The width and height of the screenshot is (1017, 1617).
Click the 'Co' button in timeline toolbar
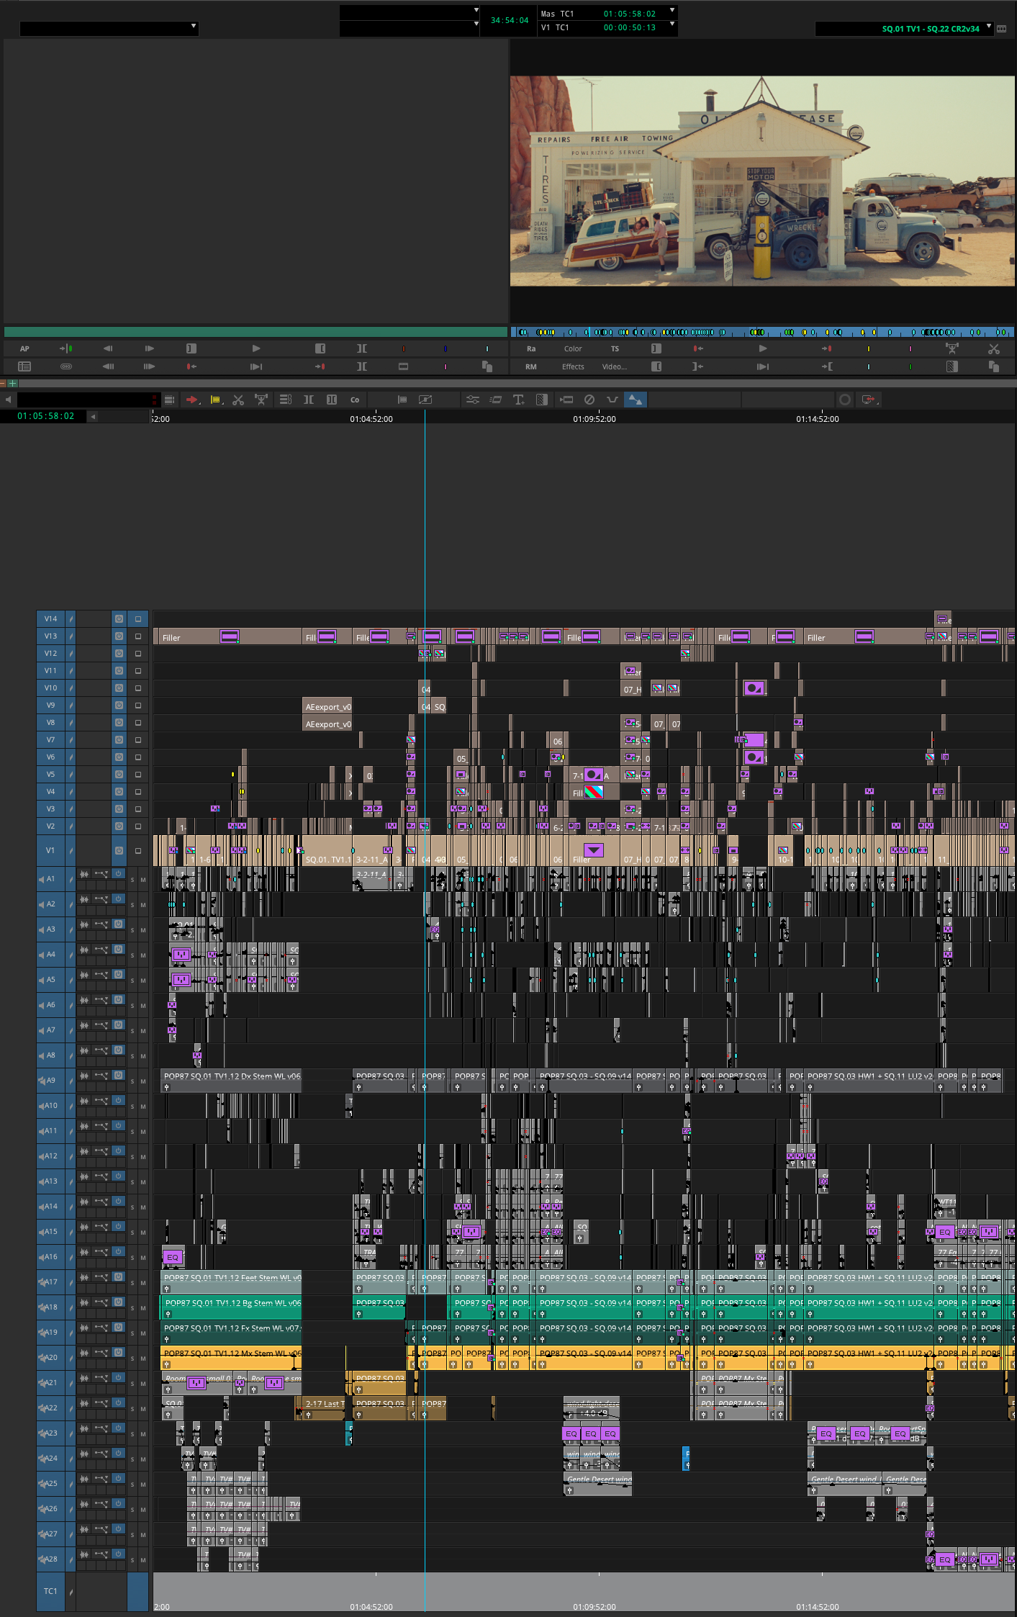355,400
